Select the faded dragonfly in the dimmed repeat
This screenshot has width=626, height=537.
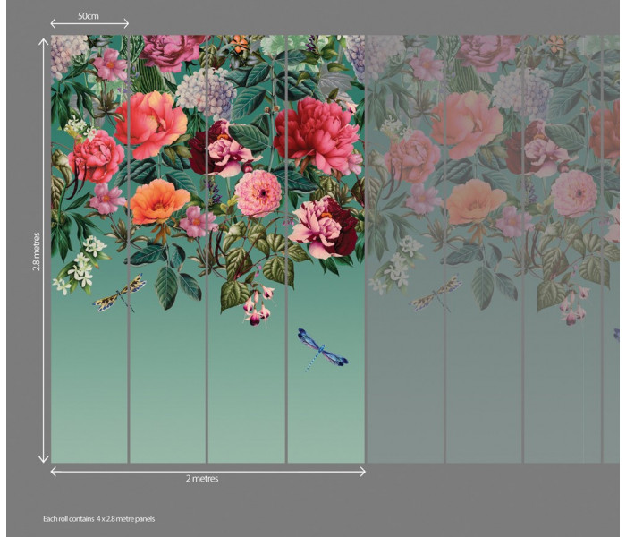tap(436, 294)
